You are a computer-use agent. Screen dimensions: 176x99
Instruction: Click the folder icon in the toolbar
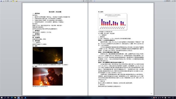point(16,1)
